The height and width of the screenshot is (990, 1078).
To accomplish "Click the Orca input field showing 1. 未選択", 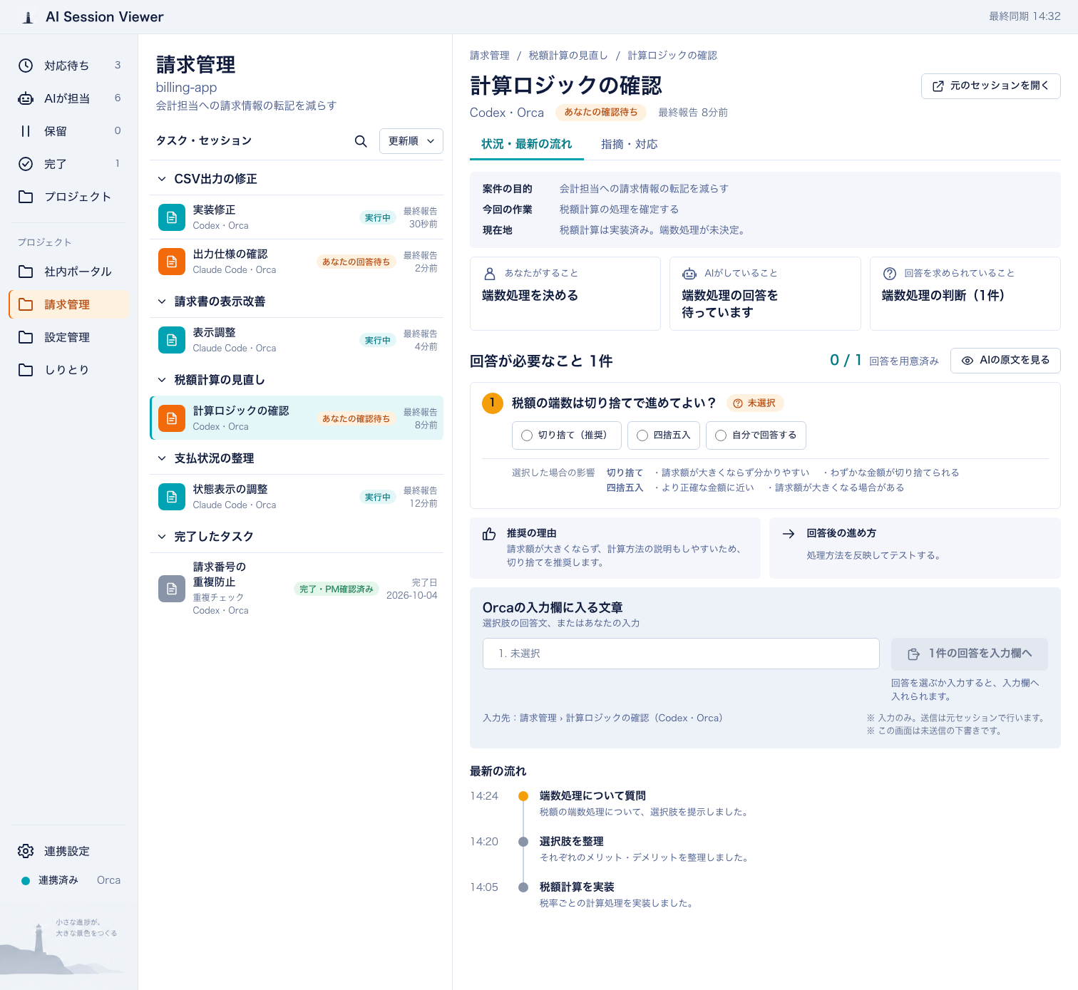I will pos(681,654).
